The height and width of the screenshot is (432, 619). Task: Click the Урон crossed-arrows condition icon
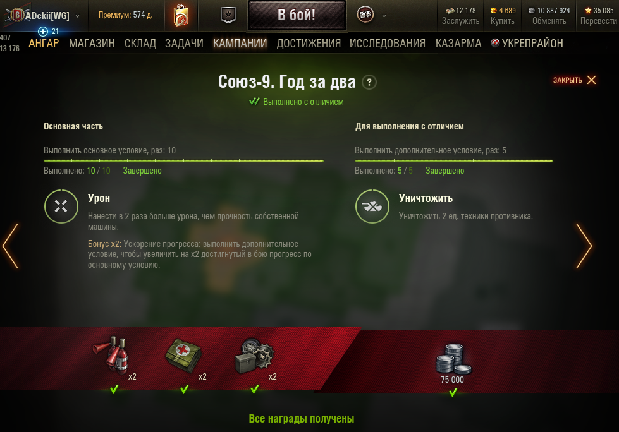pyautogui.click(x=61, y=207)
